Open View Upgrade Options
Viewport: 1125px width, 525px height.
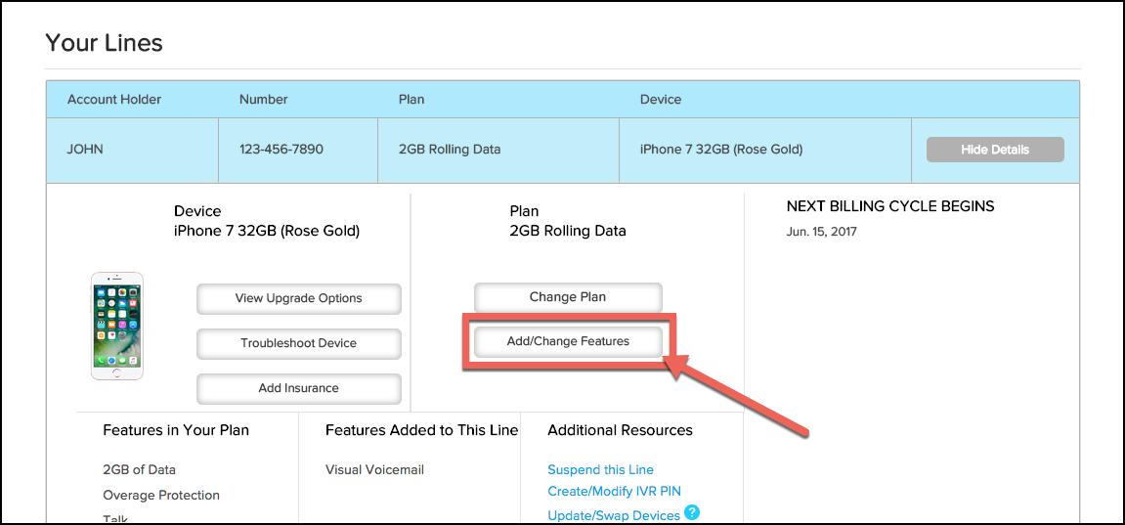pyautogui.click(x=298, y=298)
